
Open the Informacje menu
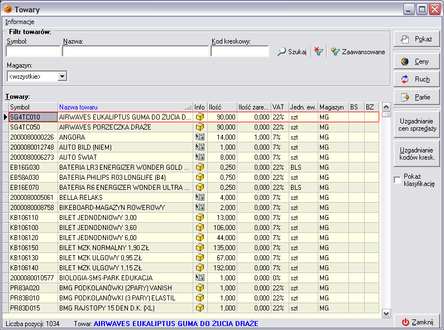[x=20, y=22]
